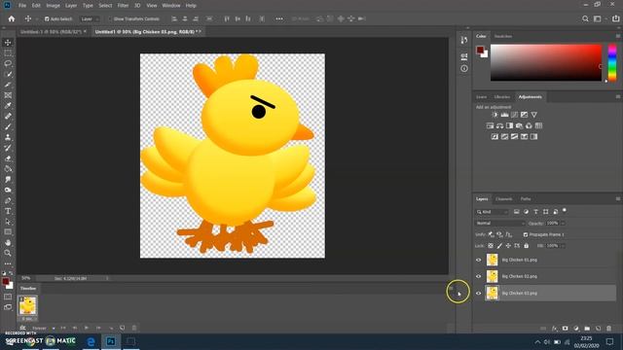The image size is (623, 350).
Task: Open the search icon at top right
Action: [585, 18]
